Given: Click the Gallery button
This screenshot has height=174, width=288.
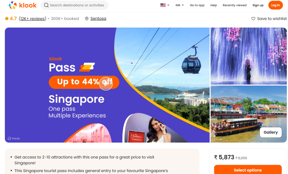Looking at the screenshot, I should point(271,132).
